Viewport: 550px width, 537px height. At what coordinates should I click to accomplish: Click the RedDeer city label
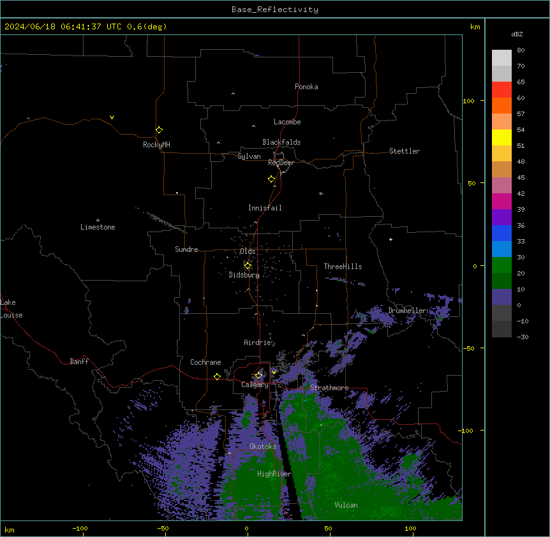281,163
